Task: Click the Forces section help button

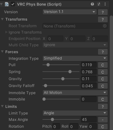Action: [x=103, y=52]
